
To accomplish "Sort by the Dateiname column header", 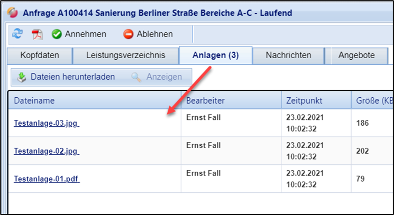I will [34, 100].
